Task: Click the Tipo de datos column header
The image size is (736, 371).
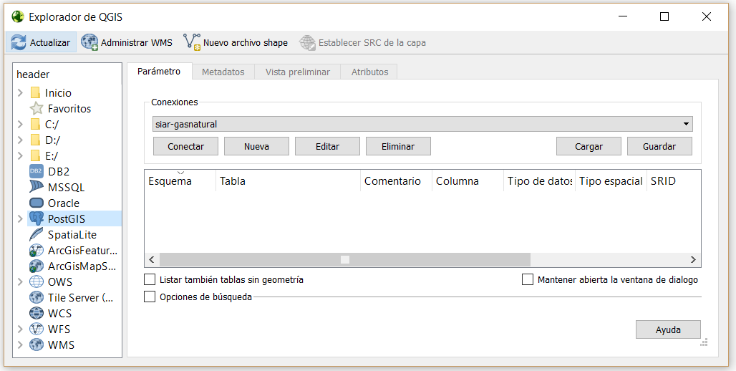Action: [x=540, y=180]
